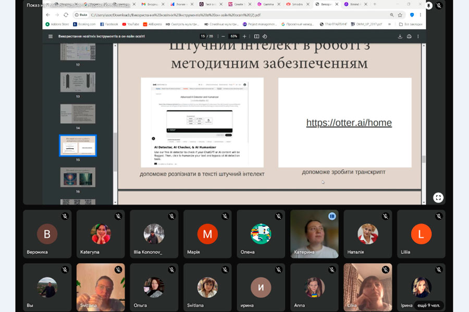Open the otter.ai/home link
469x312 pixels.
pyautogui.click(x=349, y=123)
